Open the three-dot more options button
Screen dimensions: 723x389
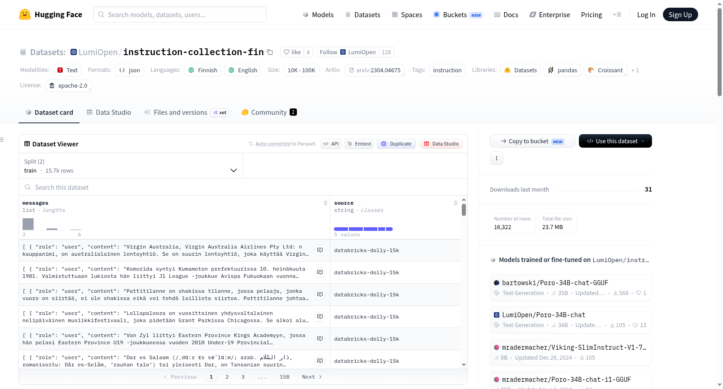point(497,158)
